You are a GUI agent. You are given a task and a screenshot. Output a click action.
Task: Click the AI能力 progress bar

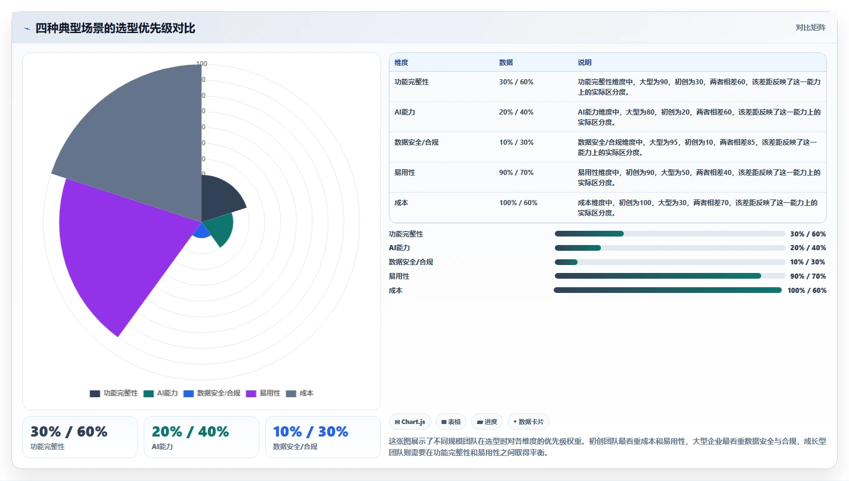coord(670,248)
